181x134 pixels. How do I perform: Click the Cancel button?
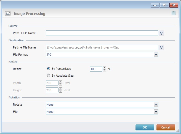click(166, 127)
